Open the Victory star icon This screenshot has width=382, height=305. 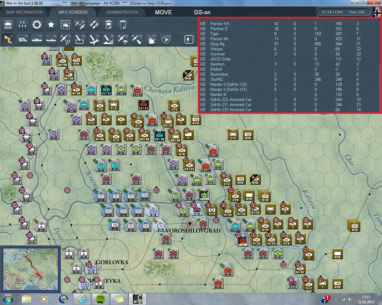pyautogui.click(x=51, y=25)
